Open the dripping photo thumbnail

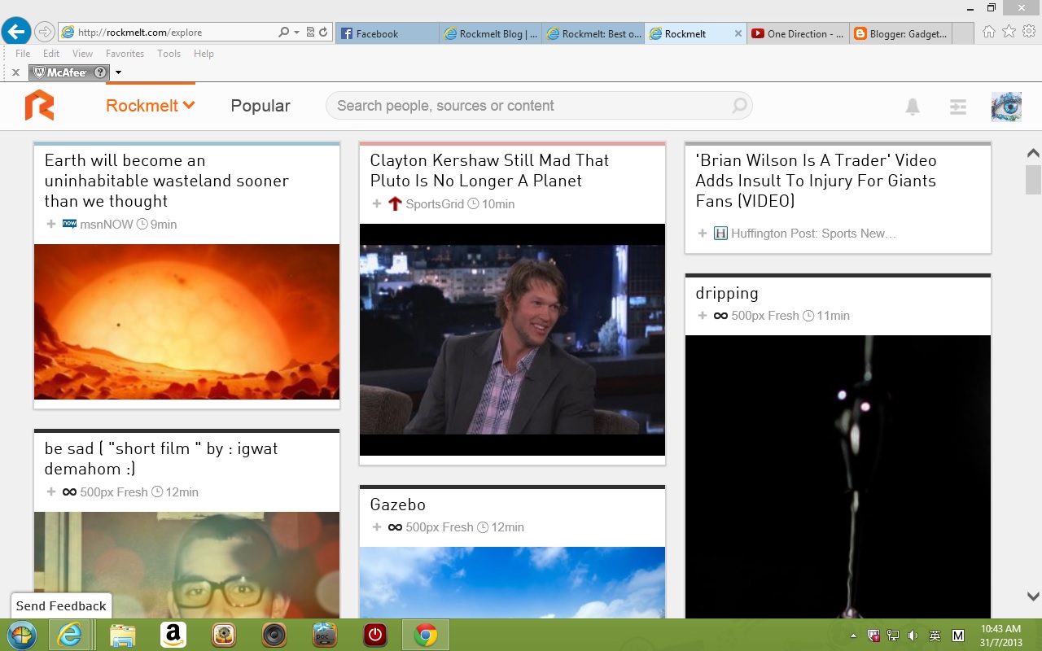(x=838, y=477)
